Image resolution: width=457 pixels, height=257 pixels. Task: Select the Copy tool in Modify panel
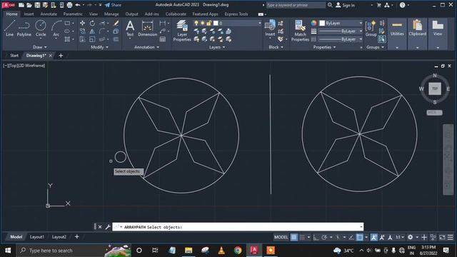83,31
